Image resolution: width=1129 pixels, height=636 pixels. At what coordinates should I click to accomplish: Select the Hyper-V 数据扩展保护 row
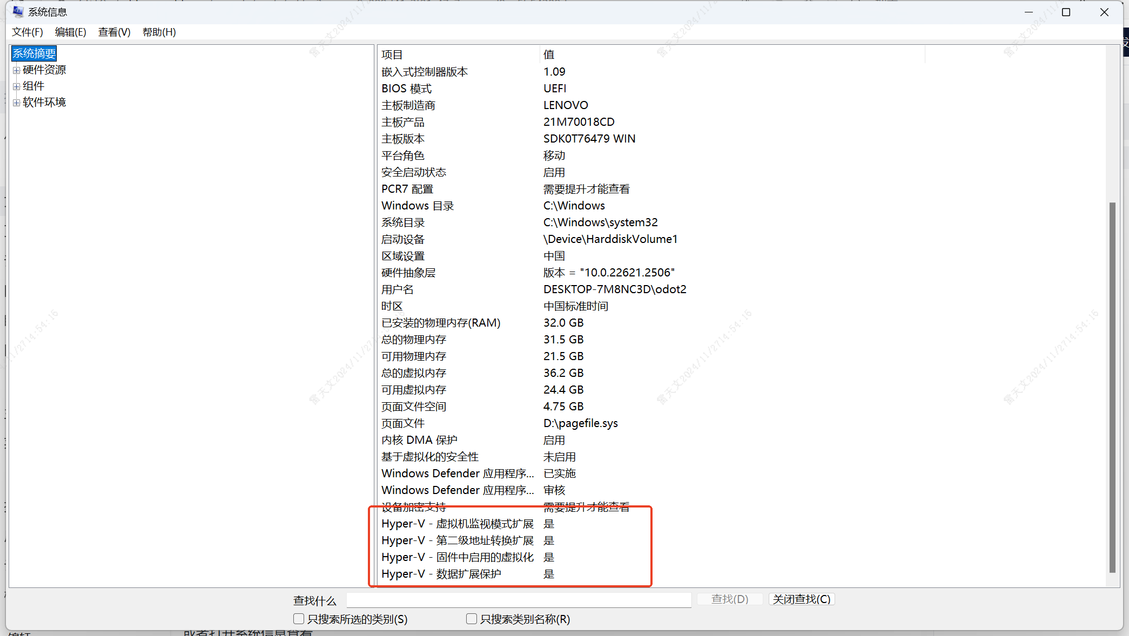(441, 574)
